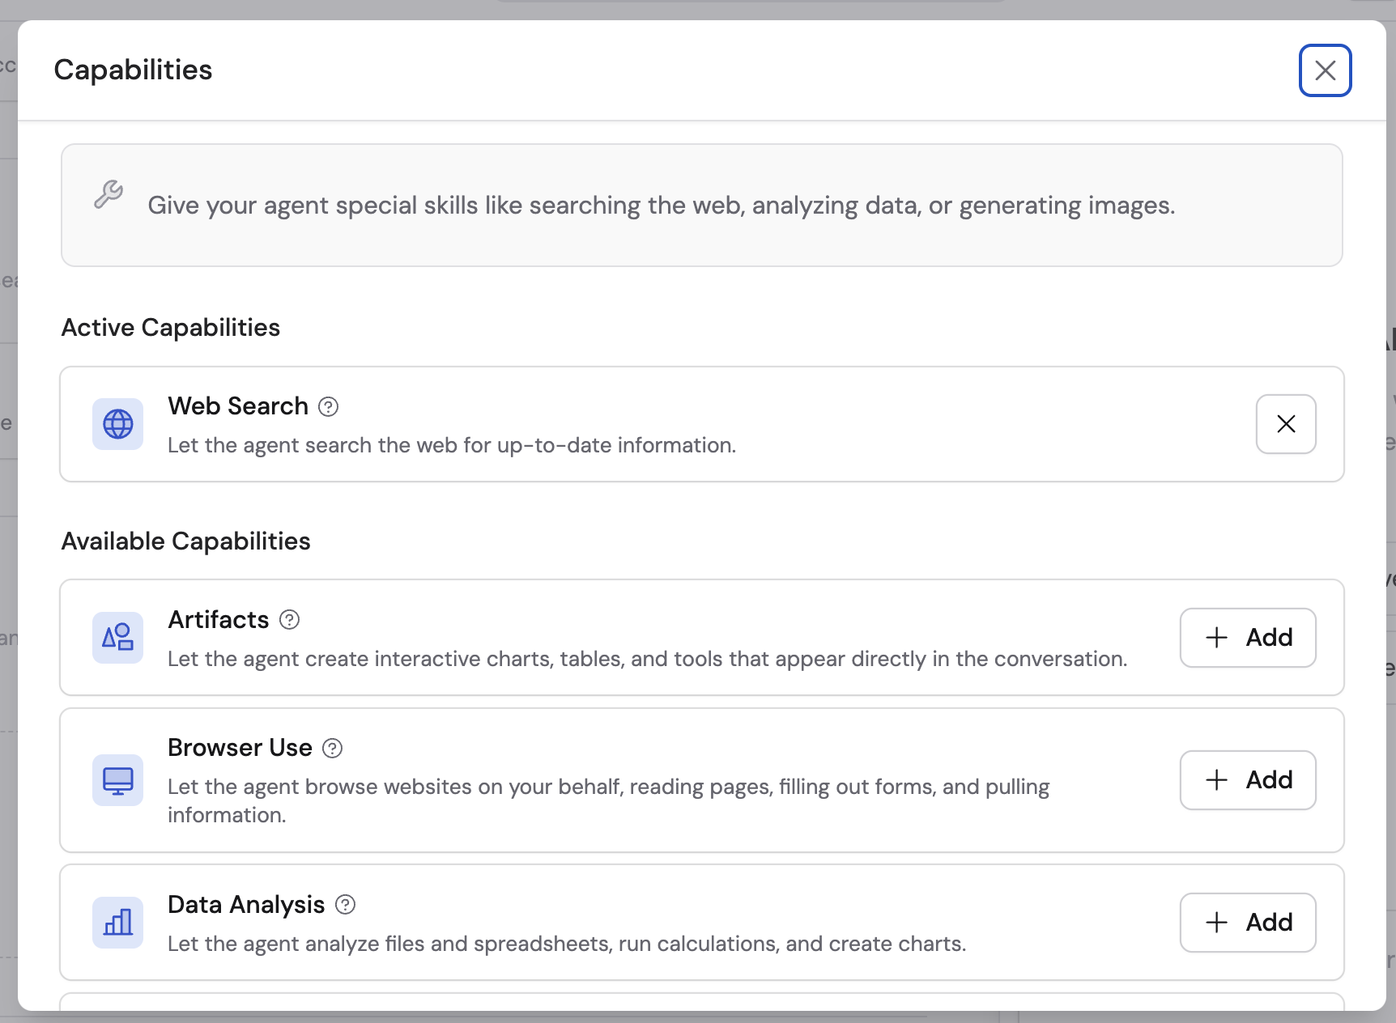Click the Artifacts capability icon
Screen dimensions: 1396x1023
pos(117,637)
